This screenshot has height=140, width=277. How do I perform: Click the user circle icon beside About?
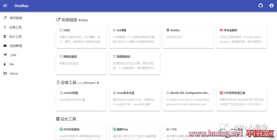[5, 74]
